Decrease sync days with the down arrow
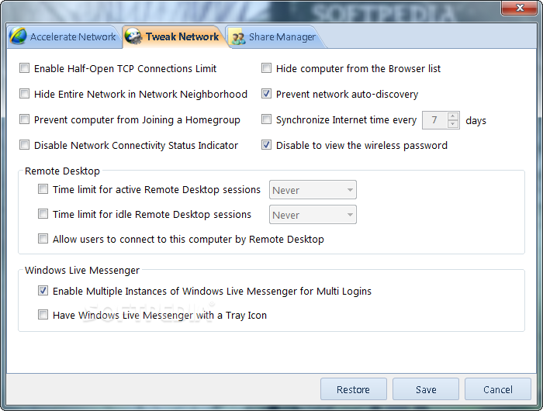The width and height of the screenshot is (543, 411). (452, 124)
